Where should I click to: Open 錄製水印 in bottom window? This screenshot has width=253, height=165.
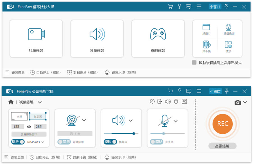click(x=120, y=157)
